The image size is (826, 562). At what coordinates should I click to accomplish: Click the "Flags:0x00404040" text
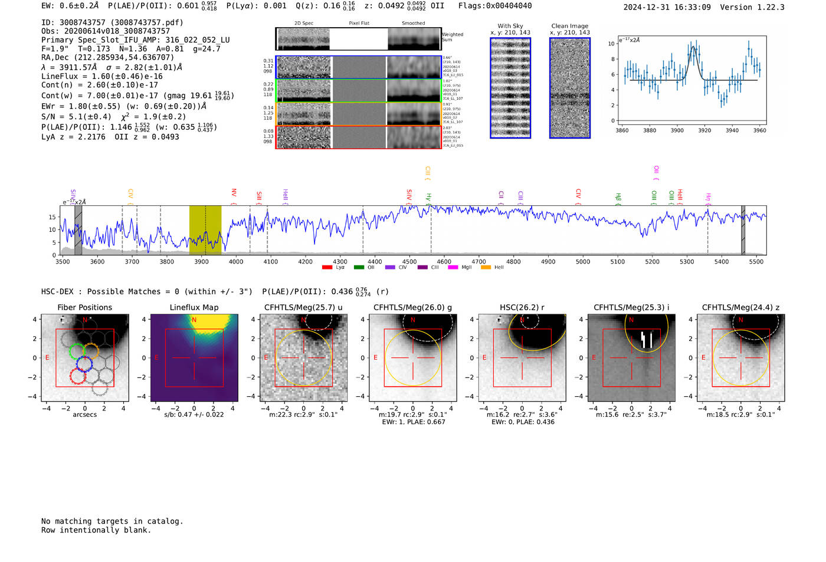[x=495, y=6]
